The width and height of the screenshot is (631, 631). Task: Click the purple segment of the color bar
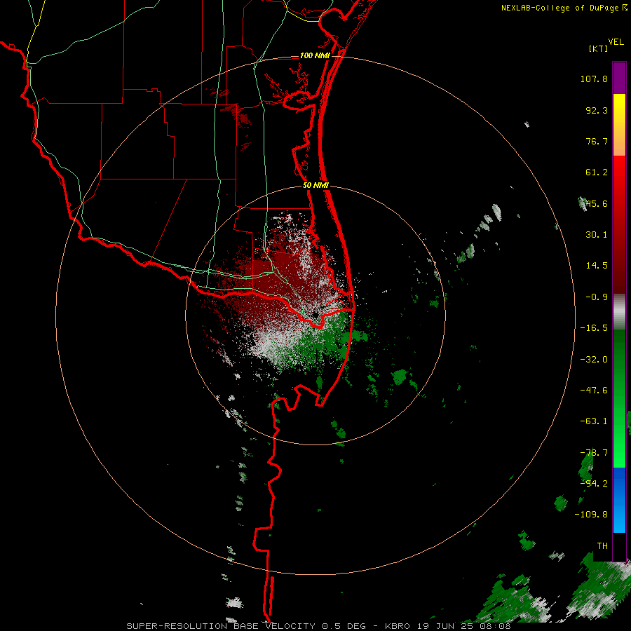click(619, 78)
